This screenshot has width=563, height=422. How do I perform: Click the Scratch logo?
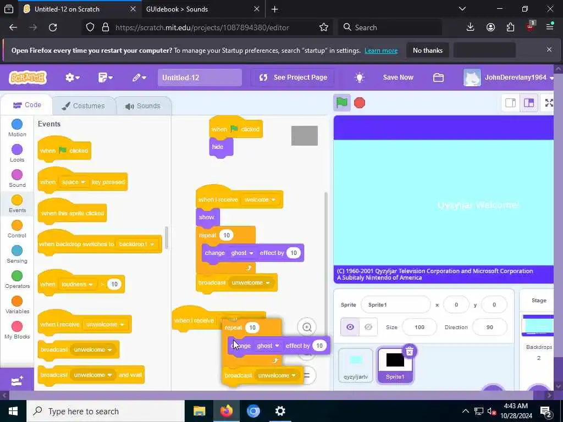(x=27, y=77)
